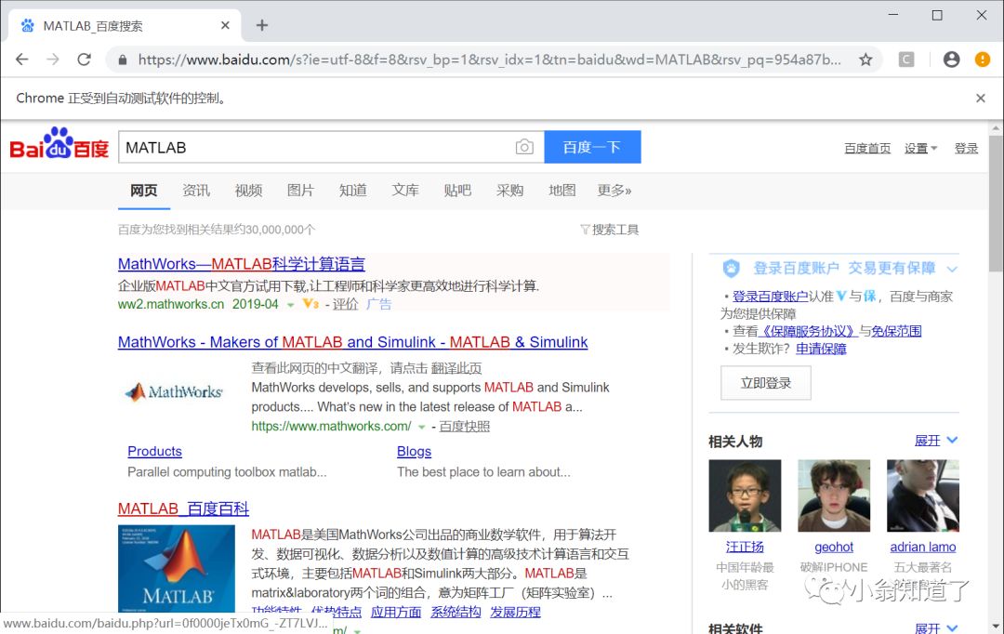Expand the 更多» category menu

614,191
